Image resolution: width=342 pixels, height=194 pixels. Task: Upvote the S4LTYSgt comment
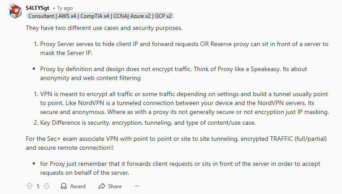(30, 186)
